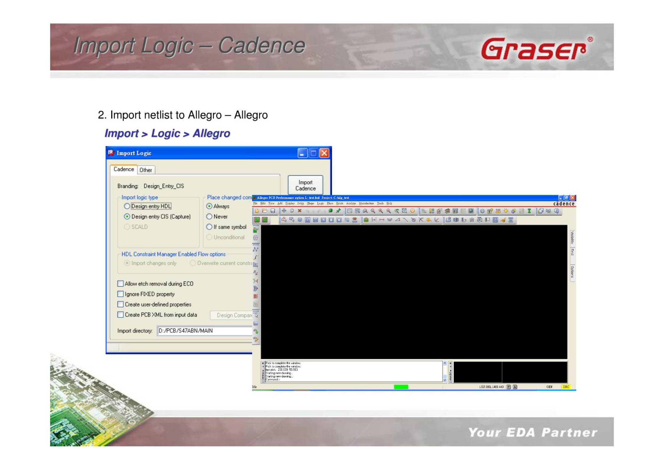The height and width of the screenshot is (470, 664).
Task: Open the Color palette four-square icon
Action: click(432, 211)
